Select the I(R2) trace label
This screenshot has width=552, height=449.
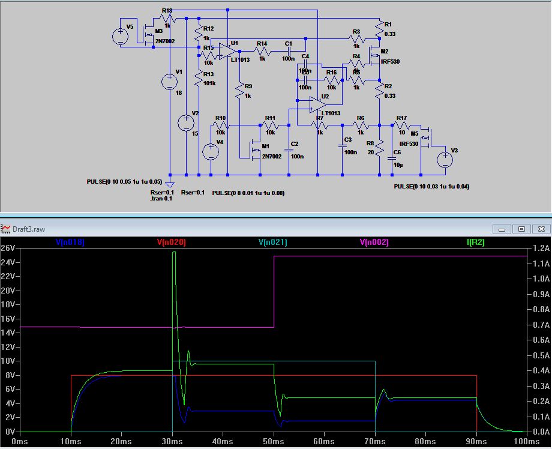click(475, 242)
